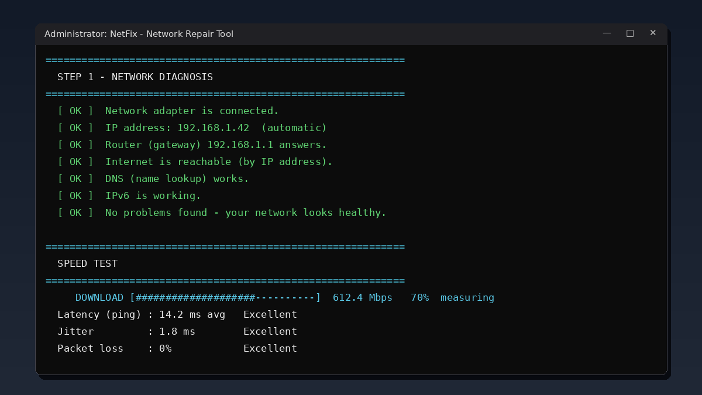The height and width of the screenshot is (395, 702).
Task: Click the 'Jitter' label
Action: point(75,332)
